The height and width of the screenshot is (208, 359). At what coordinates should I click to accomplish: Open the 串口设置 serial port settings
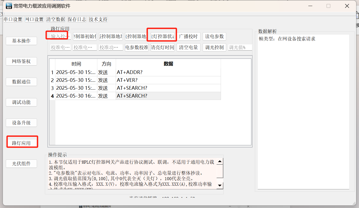(x=13, y=19)
